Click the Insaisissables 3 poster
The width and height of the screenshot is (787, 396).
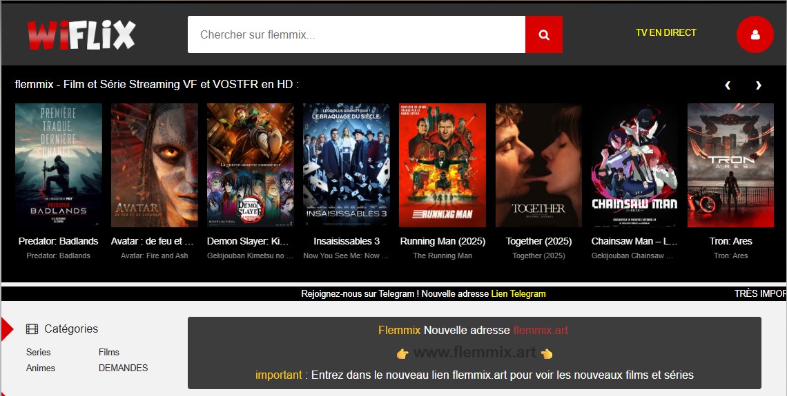coord(347,165)
